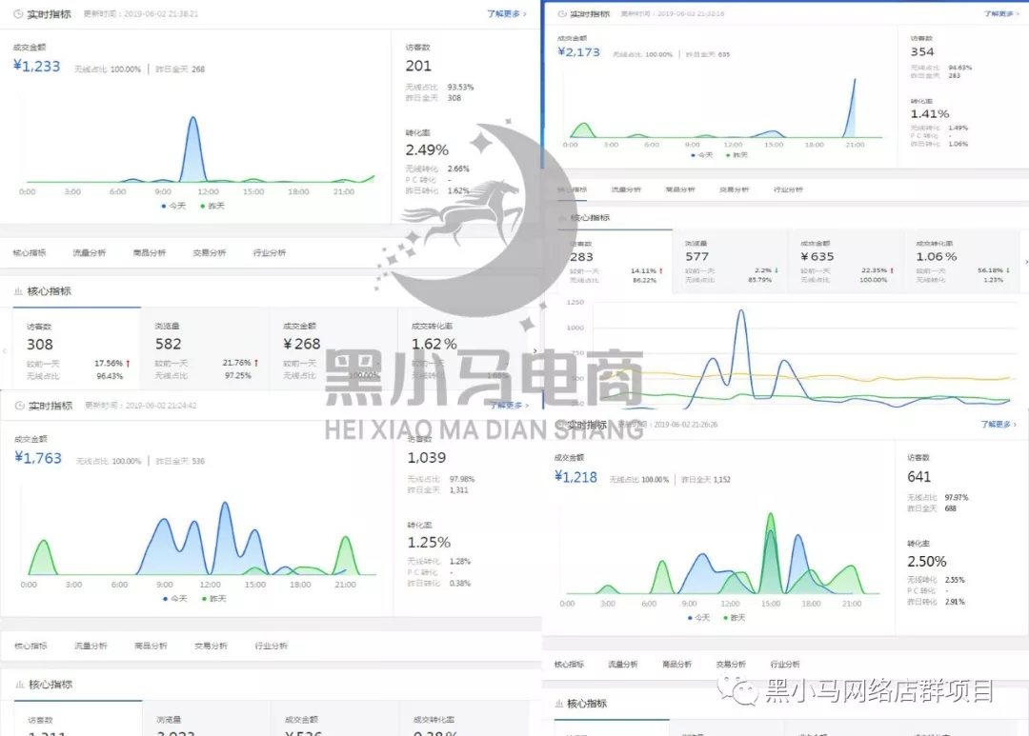
Task: Open 商品分析 tab in the ¥2,173 dashboard
Action: (680, 189)
